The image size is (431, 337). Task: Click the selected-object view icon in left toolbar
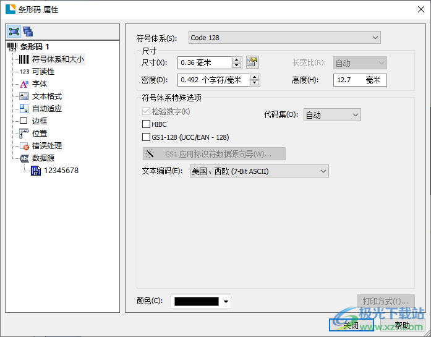tap(14, 32)
